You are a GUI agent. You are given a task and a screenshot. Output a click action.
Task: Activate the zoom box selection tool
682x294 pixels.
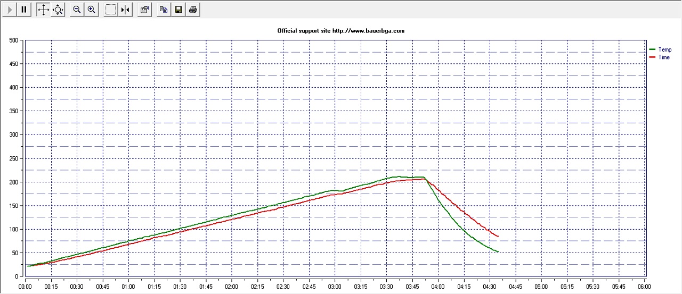pos(111,10)
